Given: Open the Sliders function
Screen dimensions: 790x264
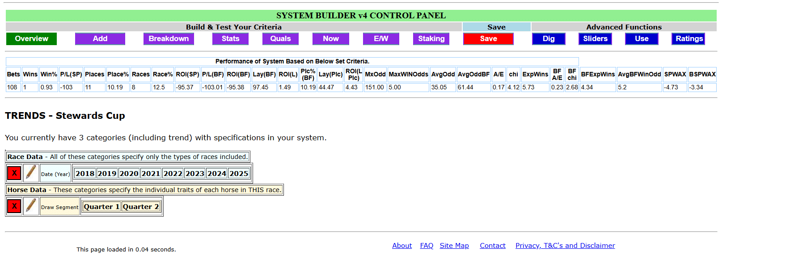Looking at the screenshot, I should (x=595, y=39).
